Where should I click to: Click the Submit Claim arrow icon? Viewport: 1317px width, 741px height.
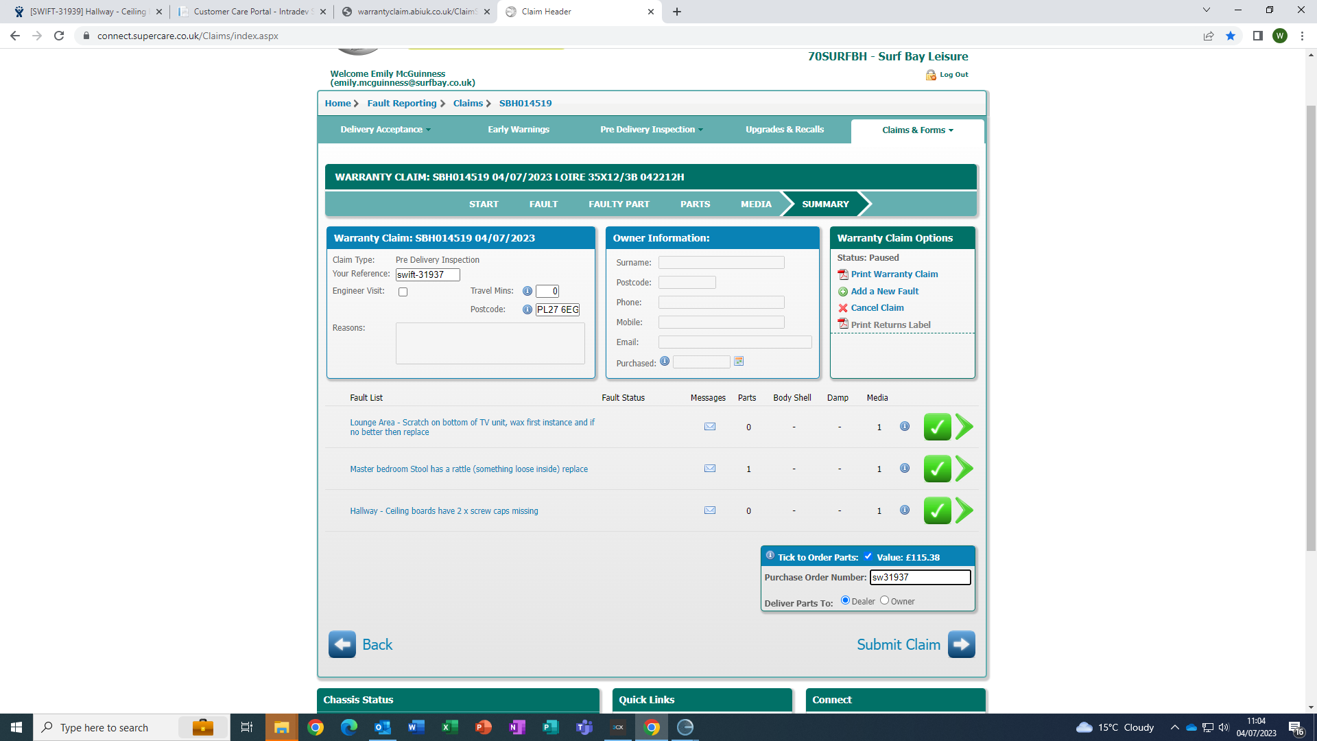click(961, 644)
